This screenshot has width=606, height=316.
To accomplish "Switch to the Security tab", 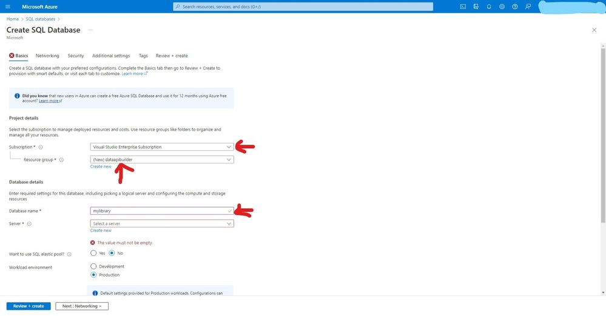I will point(76,56).
